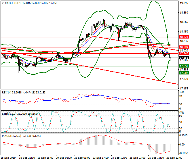Screen dimensions: 190x161
Task: Select the 20 Sep 08:00 time axis marker
Action: click(x=64, y=158)
